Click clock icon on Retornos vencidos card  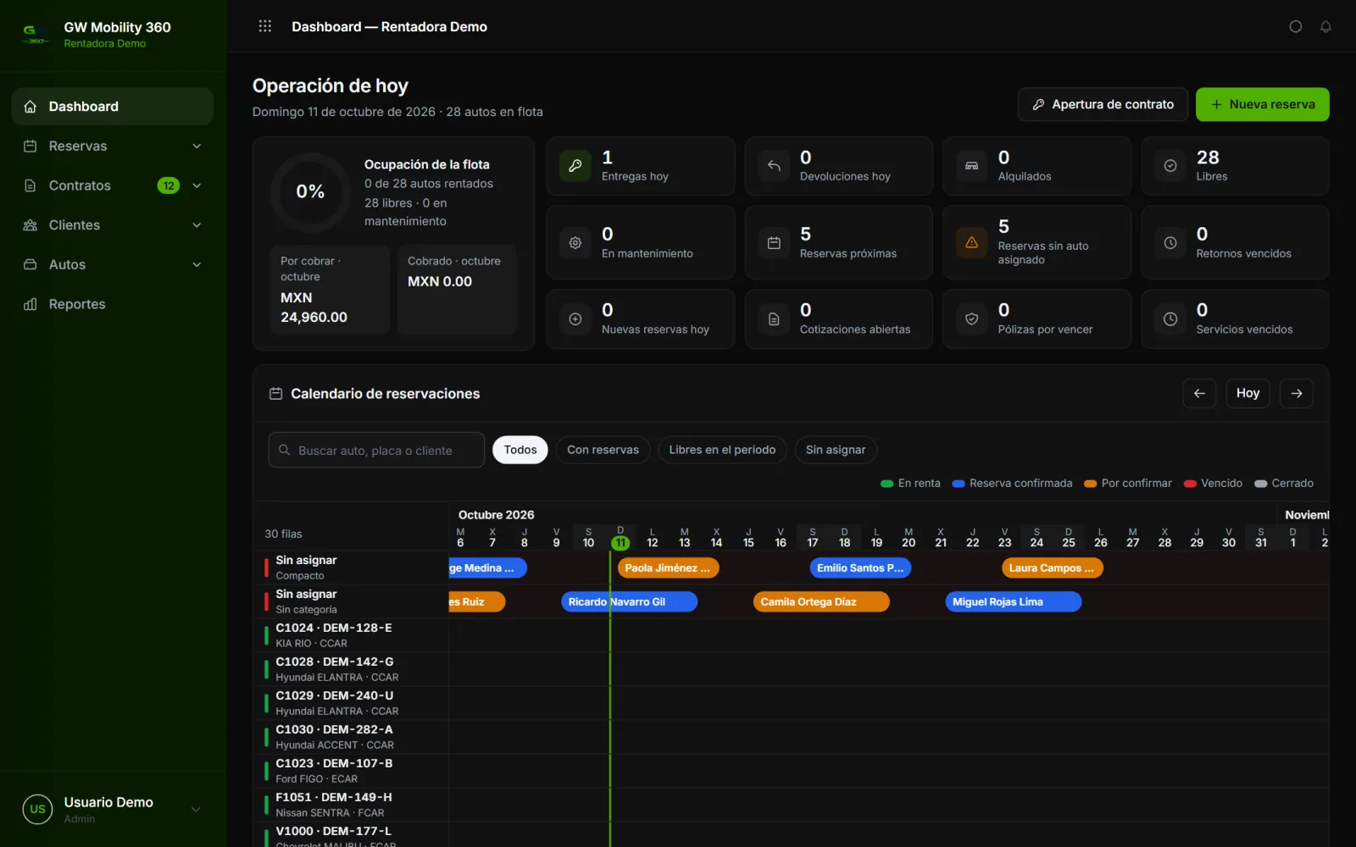coord(1170,243)
